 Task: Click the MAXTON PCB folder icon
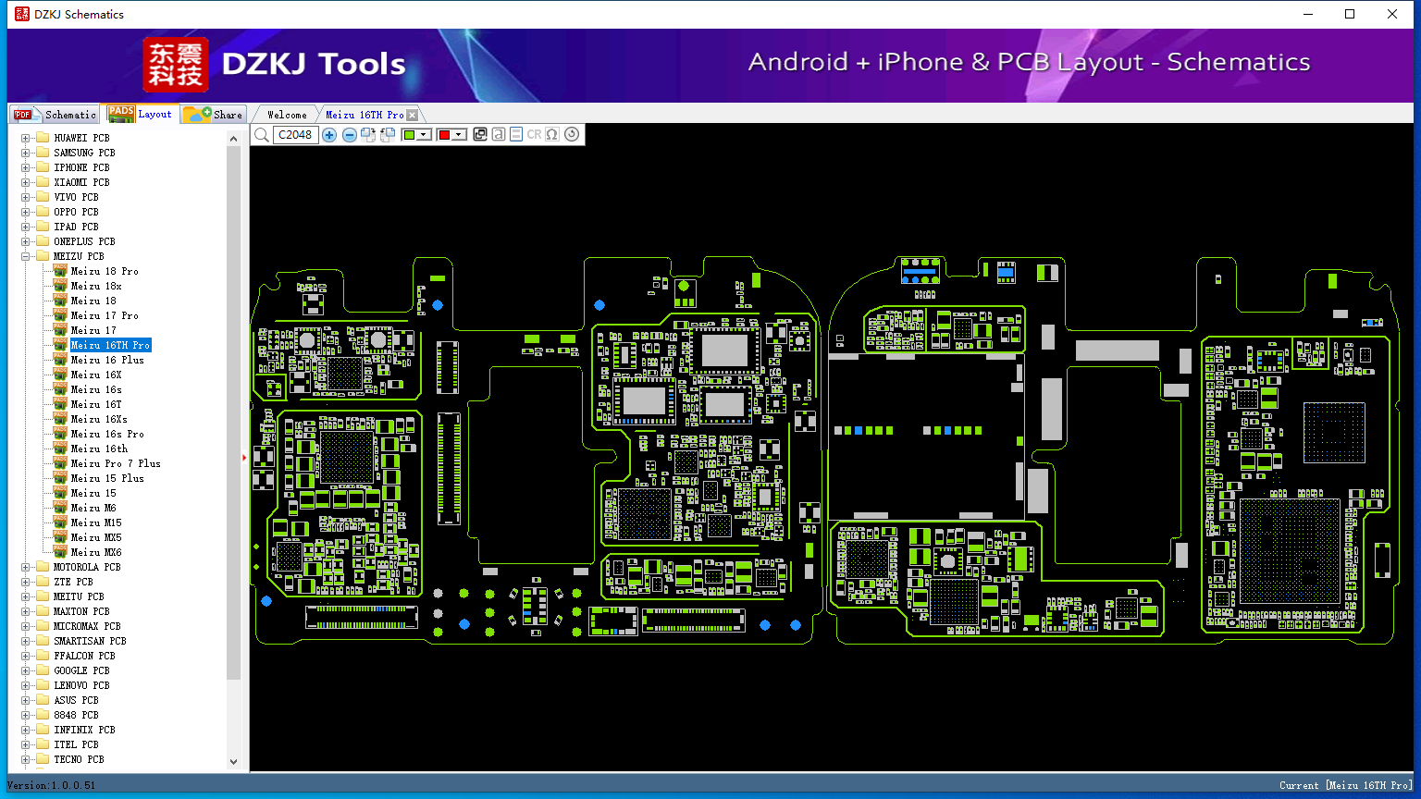click(42, 611)
